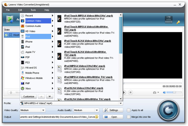Click the video playback progress bar
Image resolution: width=188 pixels, height=126 pixels.
click(152, 83)
